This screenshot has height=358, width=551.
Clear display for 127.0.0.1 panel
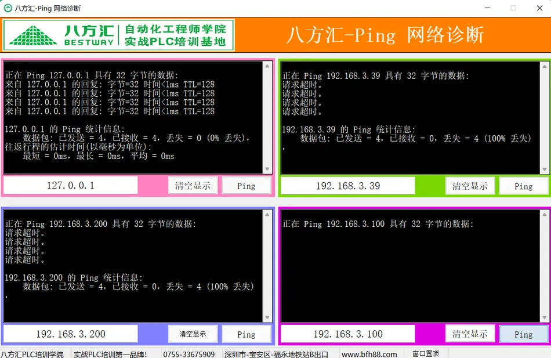click(193, 186)
